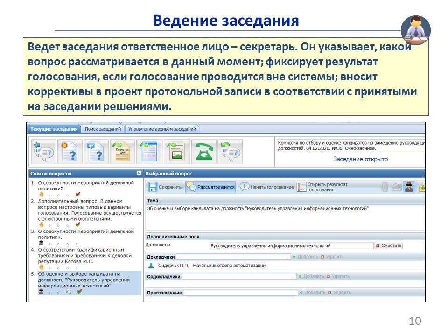The image size is (448, 336).
Task: Click the Должность input field
Action: click(x=291, y=246)
